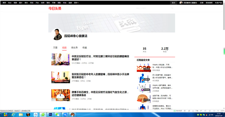Click the zoom magnifier in status bar
Screen dimensions: 225x117
coord(218,111)
